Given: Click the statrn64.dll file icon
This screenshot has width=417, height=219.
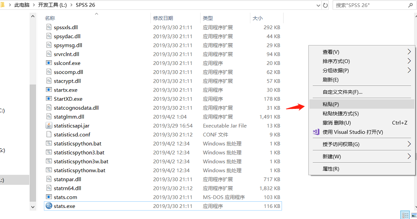Looking at the screenshot, I should 49,188.
